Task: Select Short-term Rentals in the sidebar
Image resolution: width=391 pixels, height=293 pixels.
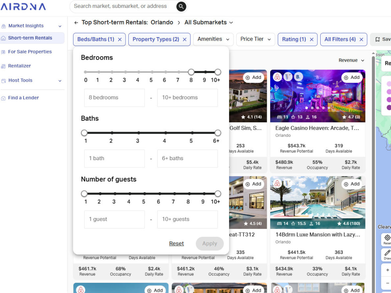Action: click(32, 38)
